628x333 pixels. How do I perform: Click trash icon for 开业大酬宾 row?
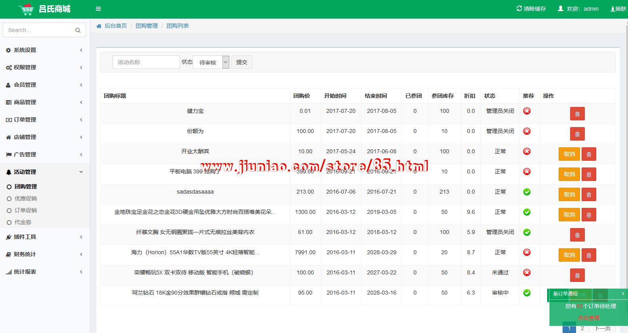click(x=589, y=154)
